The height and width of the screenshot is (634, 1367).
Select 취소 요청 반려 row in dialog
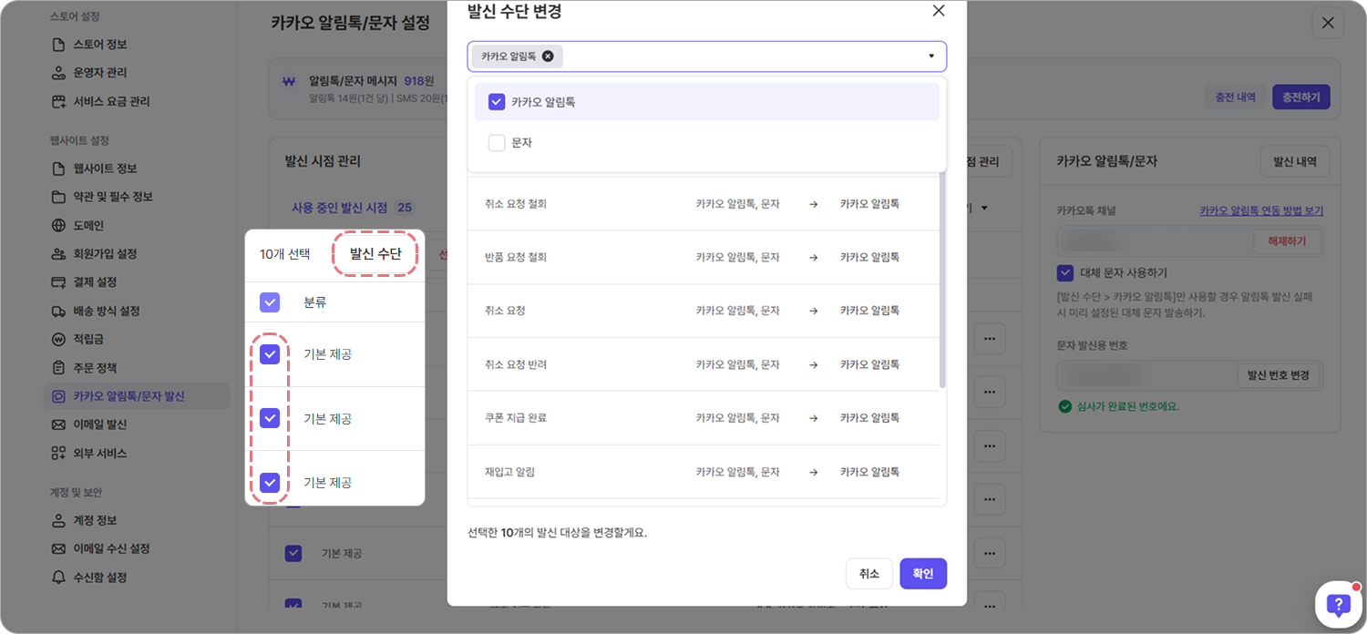coord(704,364)
